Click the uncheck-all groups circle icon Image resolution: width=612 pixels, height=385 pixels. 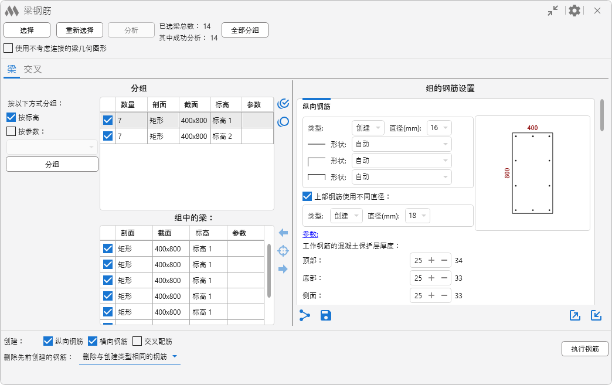pos(284,122)
